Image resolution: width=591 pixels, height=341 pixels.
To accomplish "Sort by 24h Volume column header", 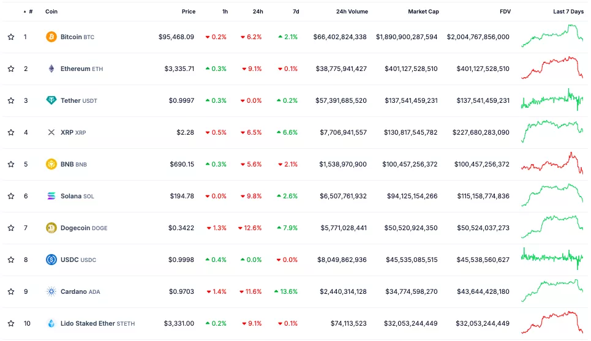I will [352, 12].
